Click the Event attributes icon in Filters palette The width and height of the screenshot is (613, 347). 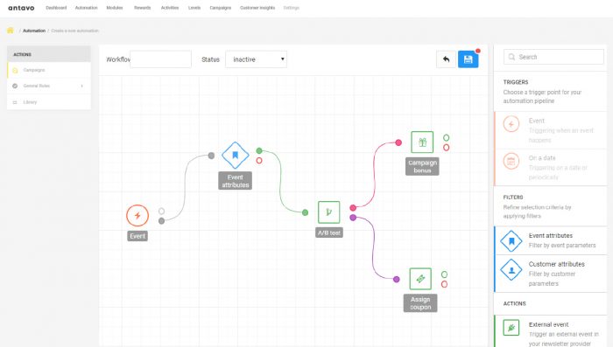tap(511, 241)
